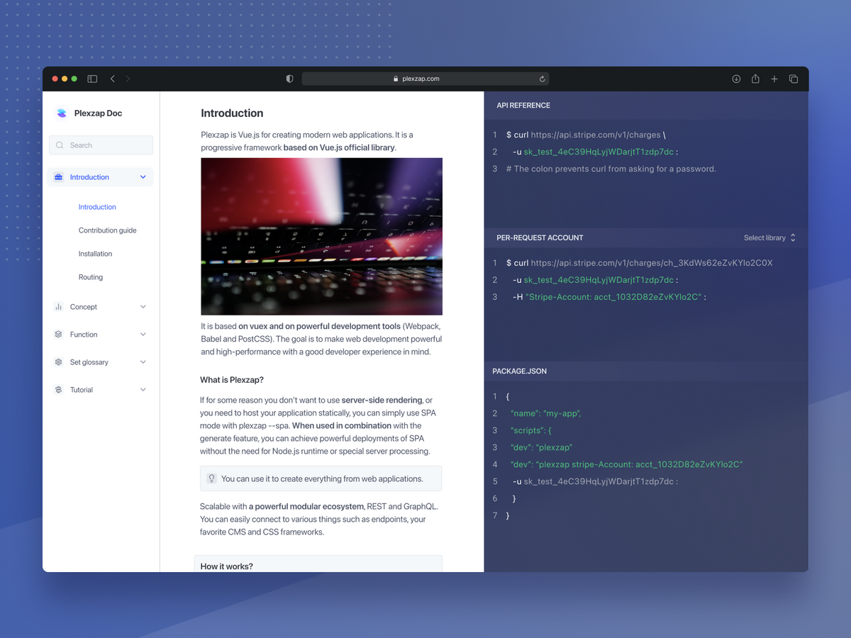The height and width of the screenshot is (638, 851).
Task: Expand the Tutorial section chevron
Action: [x=143, y=390]
